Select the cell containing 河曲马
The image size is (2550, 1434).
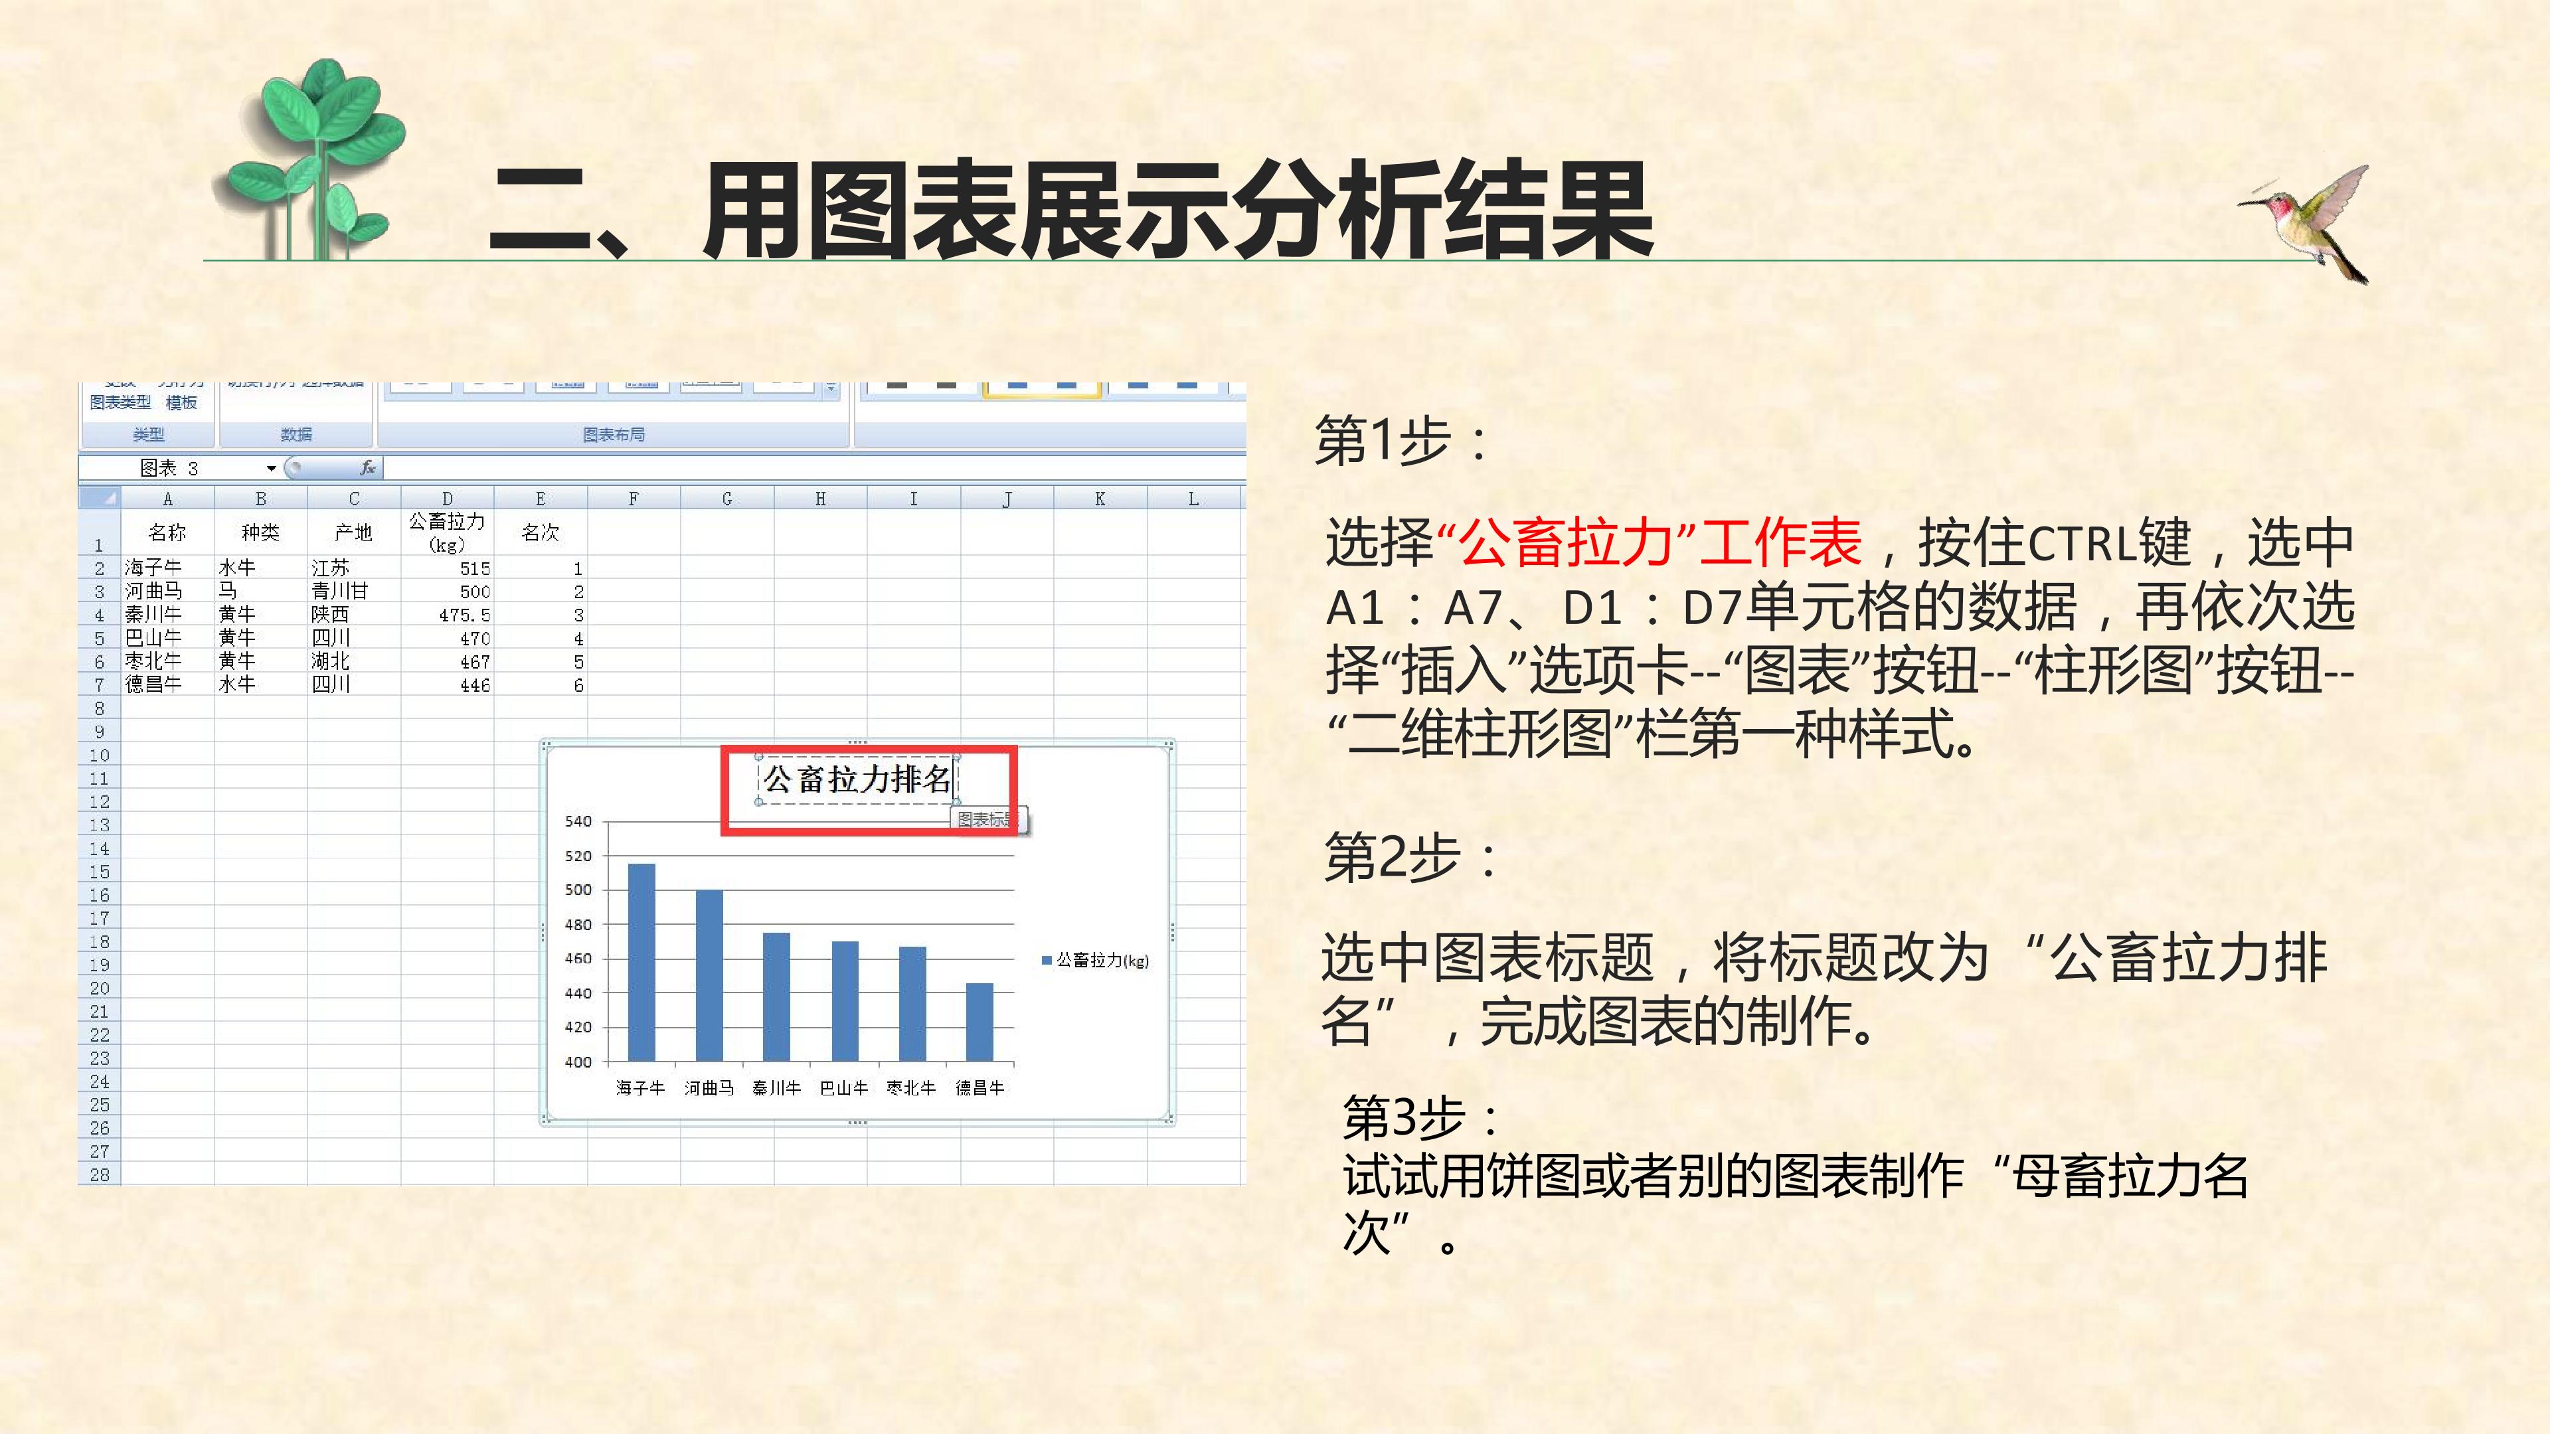click(x=167, y=591)
